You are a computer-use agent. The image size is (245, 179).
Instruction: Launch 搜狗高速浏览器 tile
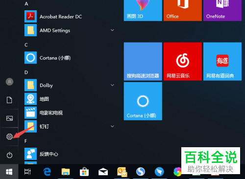coord(143,62)
